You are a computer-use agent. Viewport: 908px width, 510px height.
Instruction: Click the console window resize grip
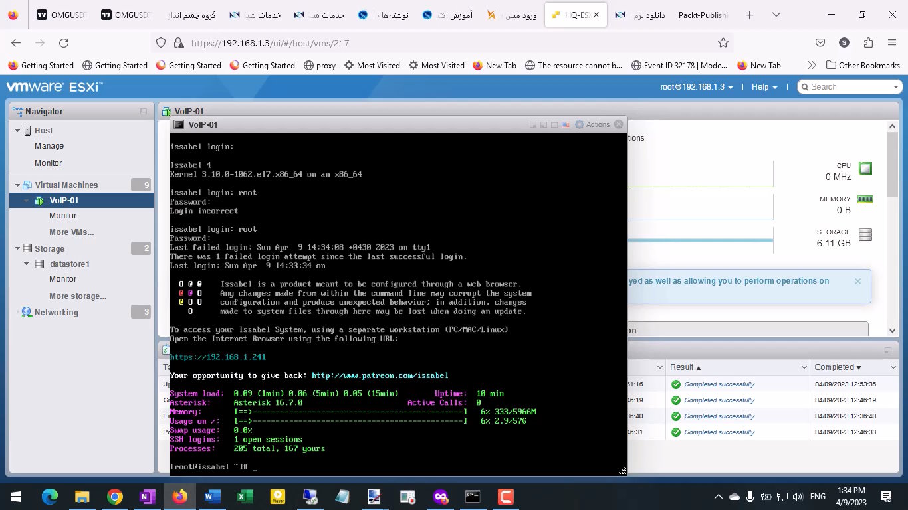(622, 471)
